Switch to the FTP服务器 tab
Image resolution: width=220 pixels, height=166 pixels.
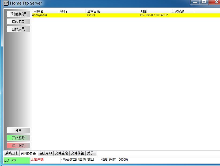click(28, 153)
